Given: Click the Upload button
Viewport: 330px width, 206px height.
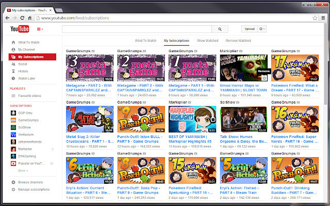Looking at the screenshot, I should coord(249,29).
